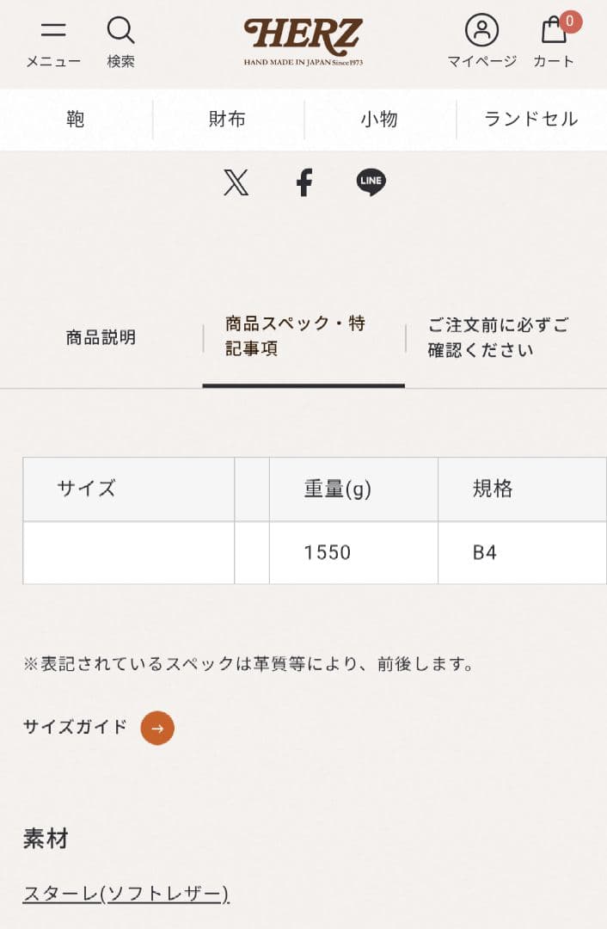Navigate to the 鞄 category
Viewport: 607px width, 929px height.
pyautogui.click(x=75, y=120)
